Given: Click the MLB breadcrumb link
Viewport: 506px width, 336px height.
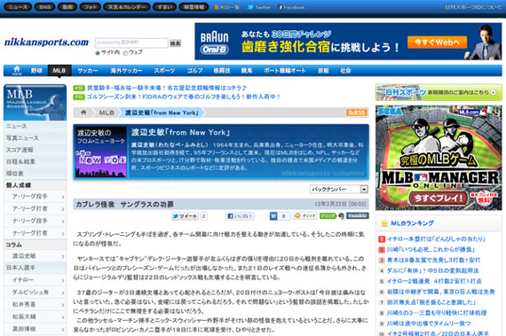Looking at the screenshot, I should 107,113.
